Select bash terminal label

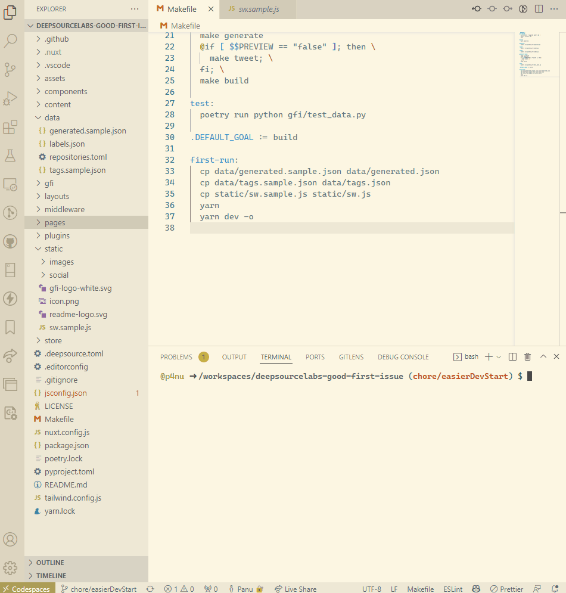click(466, 356)
